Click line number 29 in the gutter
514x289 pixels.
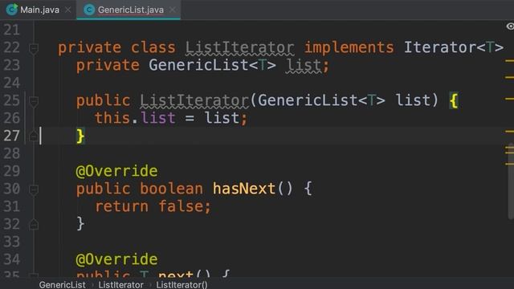pyautogui.click(x=12, y=171)
